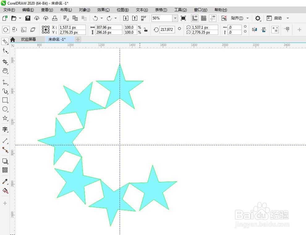Select the Crop tool
306x235 pixels.
click(x=5, y=62)
